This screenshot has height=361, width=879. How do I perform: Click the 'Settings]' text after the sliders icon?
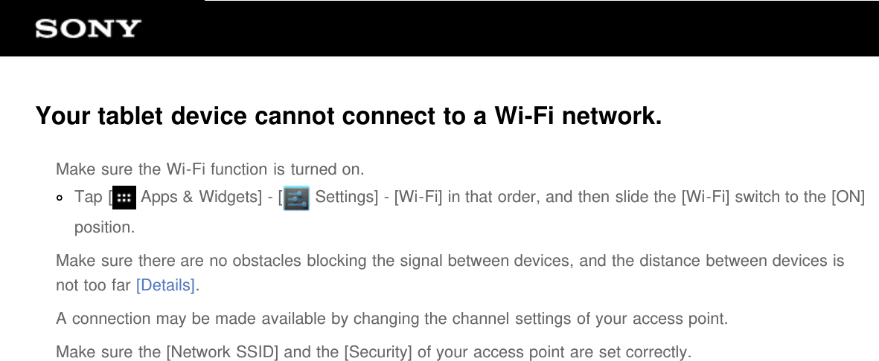(346, 198)
